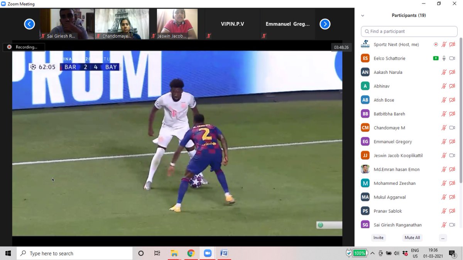
Task: Click the recording indicator icon beside Sportz Next
Action: [x=436, y=44]
